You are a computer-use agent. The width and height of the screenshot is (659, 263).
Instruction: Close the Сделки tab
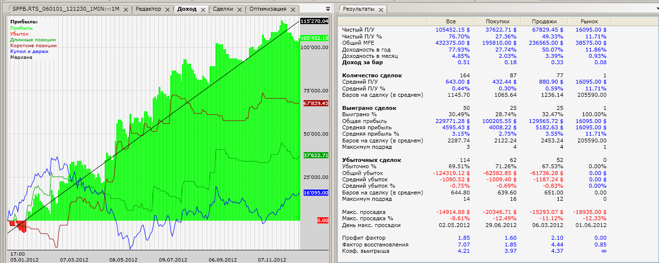[x=241, y=10]
